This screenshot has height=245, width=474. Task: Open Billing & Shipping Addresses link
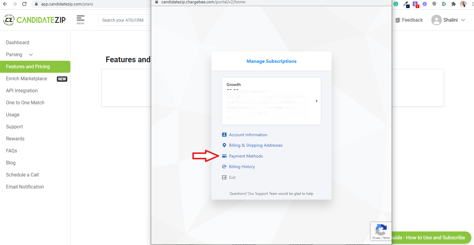[256, 145]
